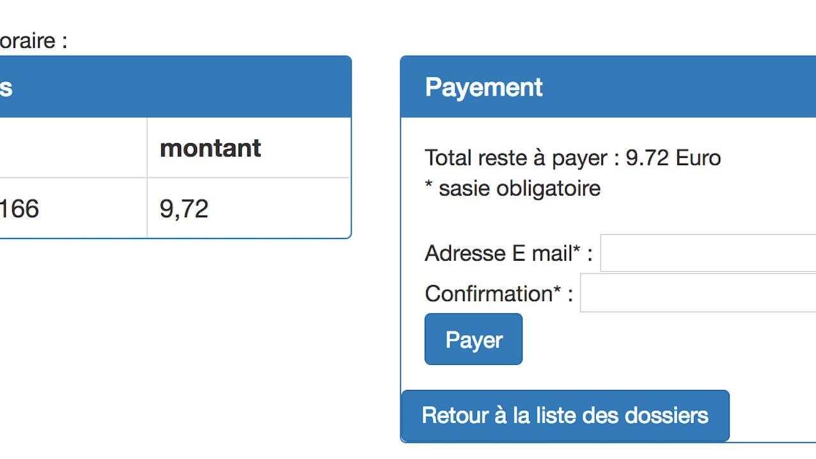Focus the Confirmation email input field
This screenshot has width=816, height=459.
pyautogui.click(x=697, y=293)
